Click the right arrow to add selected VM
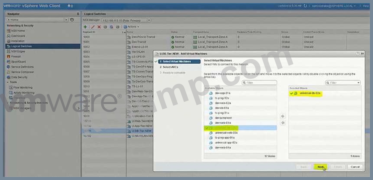 [x=283, y=116]
